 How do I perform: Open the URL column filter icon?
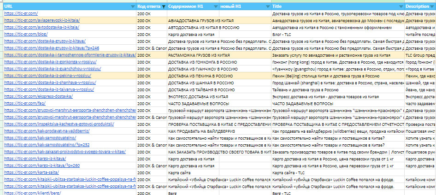pos(133,6)
